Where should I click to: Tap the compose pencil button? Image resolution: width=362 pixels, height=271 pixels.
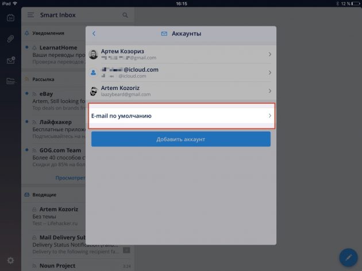[348, 257]
